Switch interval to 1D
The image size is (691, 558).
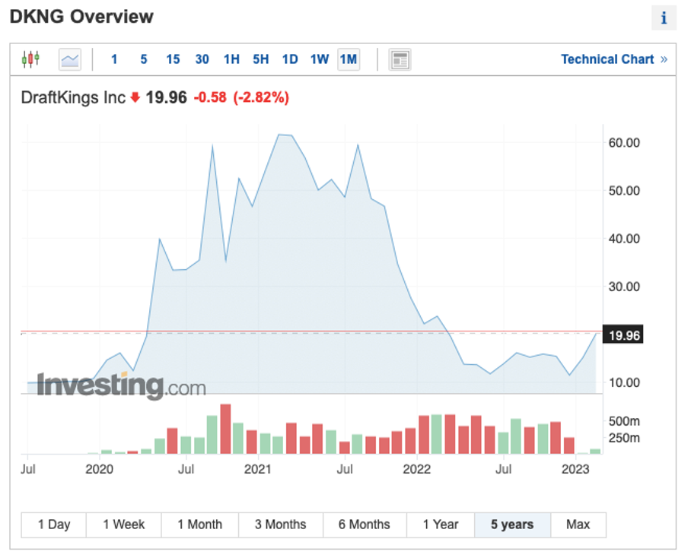point(290,59)
